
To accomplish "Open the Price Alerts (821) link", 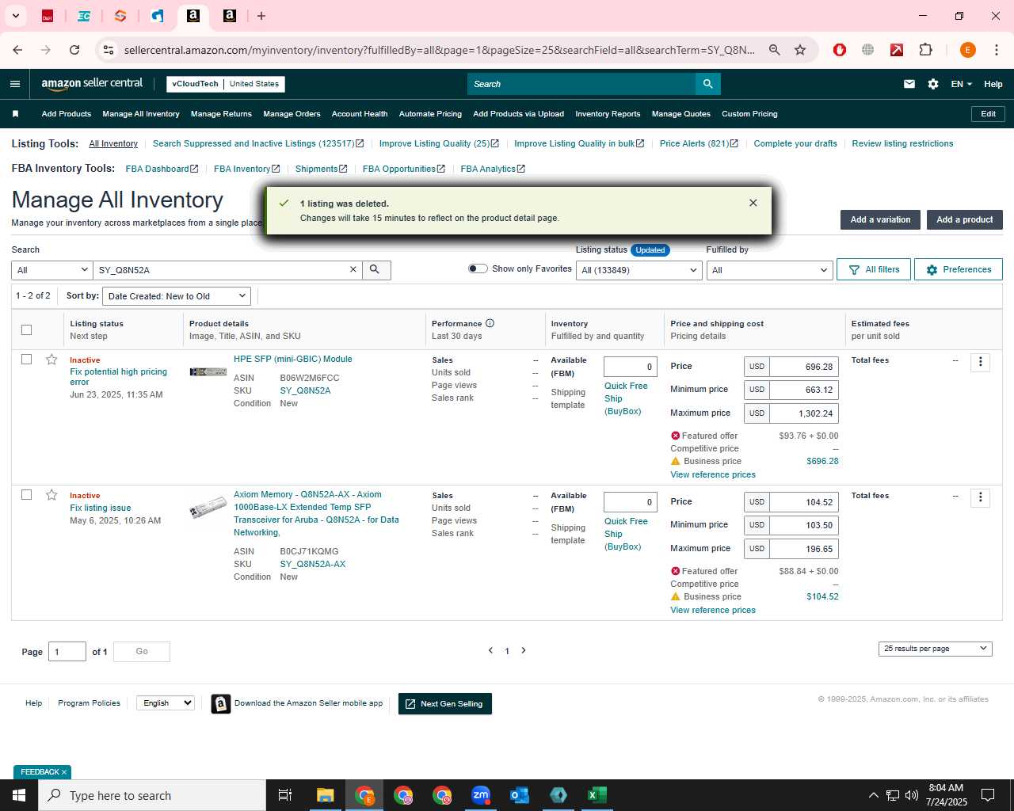I will 699,144.
